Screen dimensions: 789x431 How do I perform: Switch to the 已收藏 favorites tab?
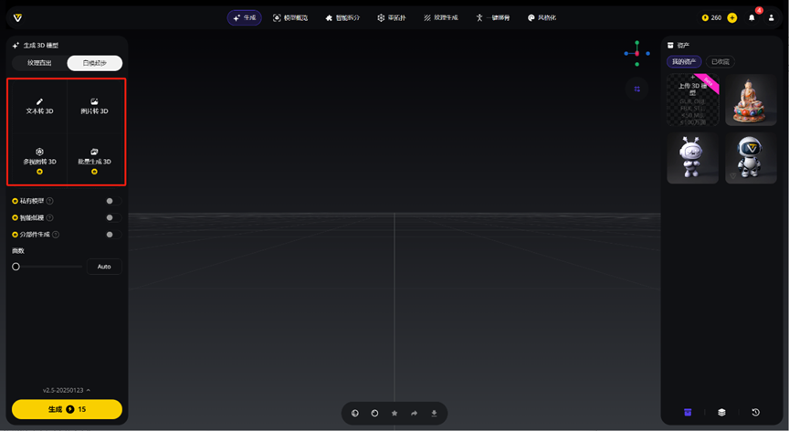(x=721, y=62)
